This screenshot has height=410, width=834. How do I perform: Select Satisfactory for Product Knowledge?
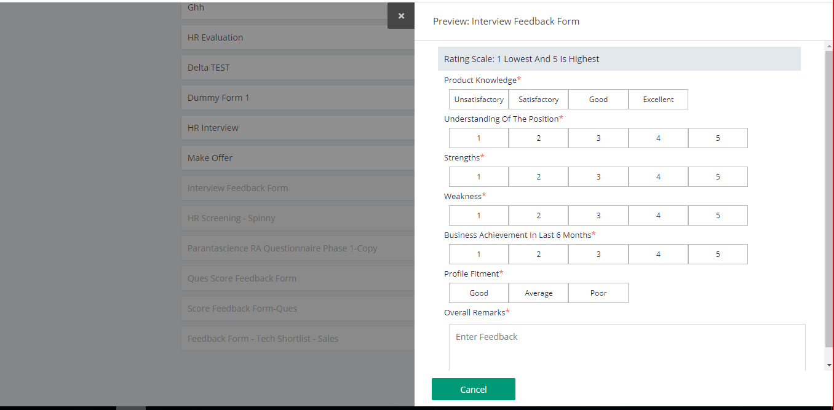coord(538,99)
